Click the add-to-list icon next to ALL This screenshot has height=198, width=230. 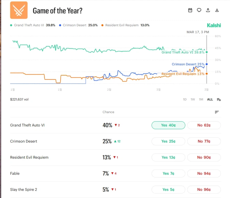coord(219,100)
